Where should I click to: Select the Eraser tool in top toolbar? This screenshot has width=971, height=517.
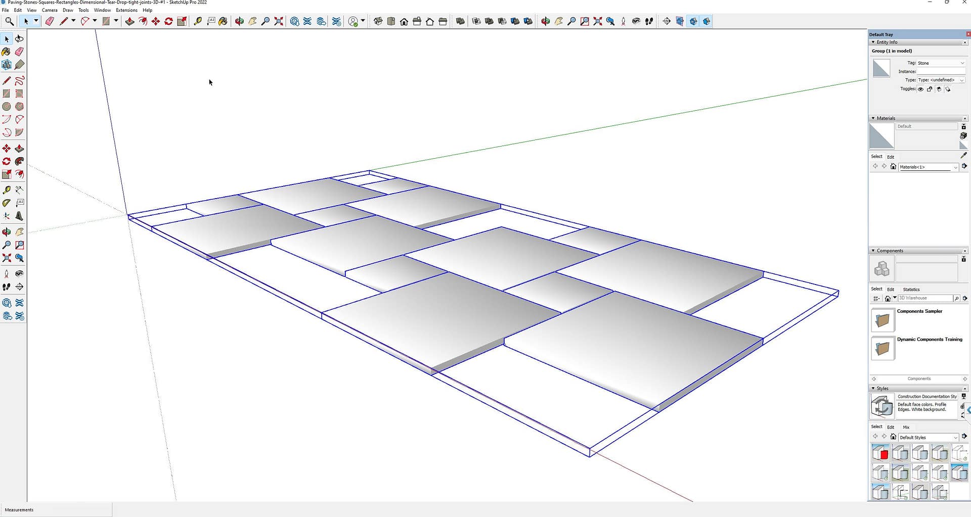(50, 21)
